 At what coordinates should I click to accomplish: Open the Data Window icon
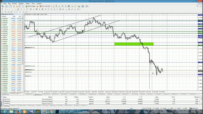pyautogui.click(x=14, y=6)
